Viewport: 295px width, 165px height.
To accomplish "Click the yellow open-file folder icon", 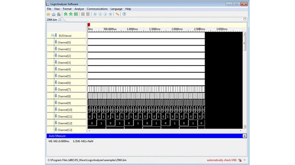I will 49,14.
